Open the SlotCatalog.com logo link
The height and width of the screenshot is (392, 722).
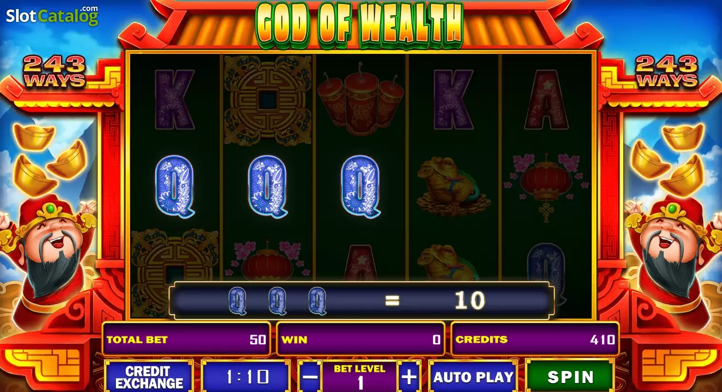(x=52, y=15)
